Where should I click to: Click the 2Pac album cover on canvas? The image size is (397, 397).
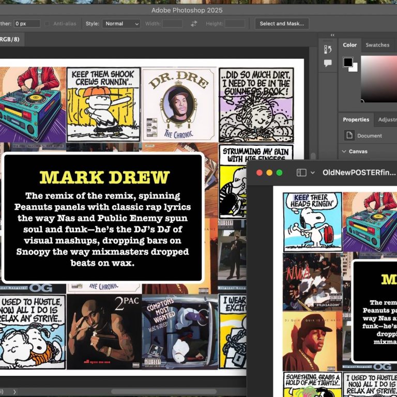click(x=104, y=332)
